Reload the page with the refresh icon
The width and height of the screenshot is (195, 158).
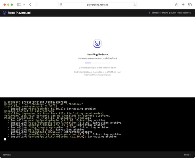coord(134,5)
